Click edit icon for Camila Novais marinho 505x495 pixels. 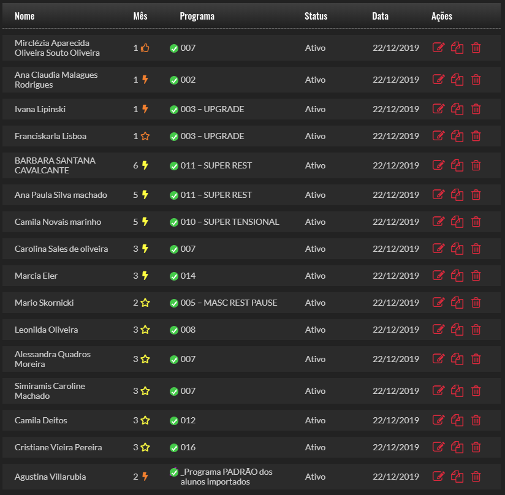438,222
